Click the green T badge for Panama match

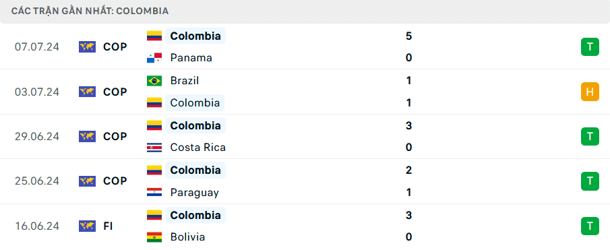pyautogui.click(x=590, y=47)
